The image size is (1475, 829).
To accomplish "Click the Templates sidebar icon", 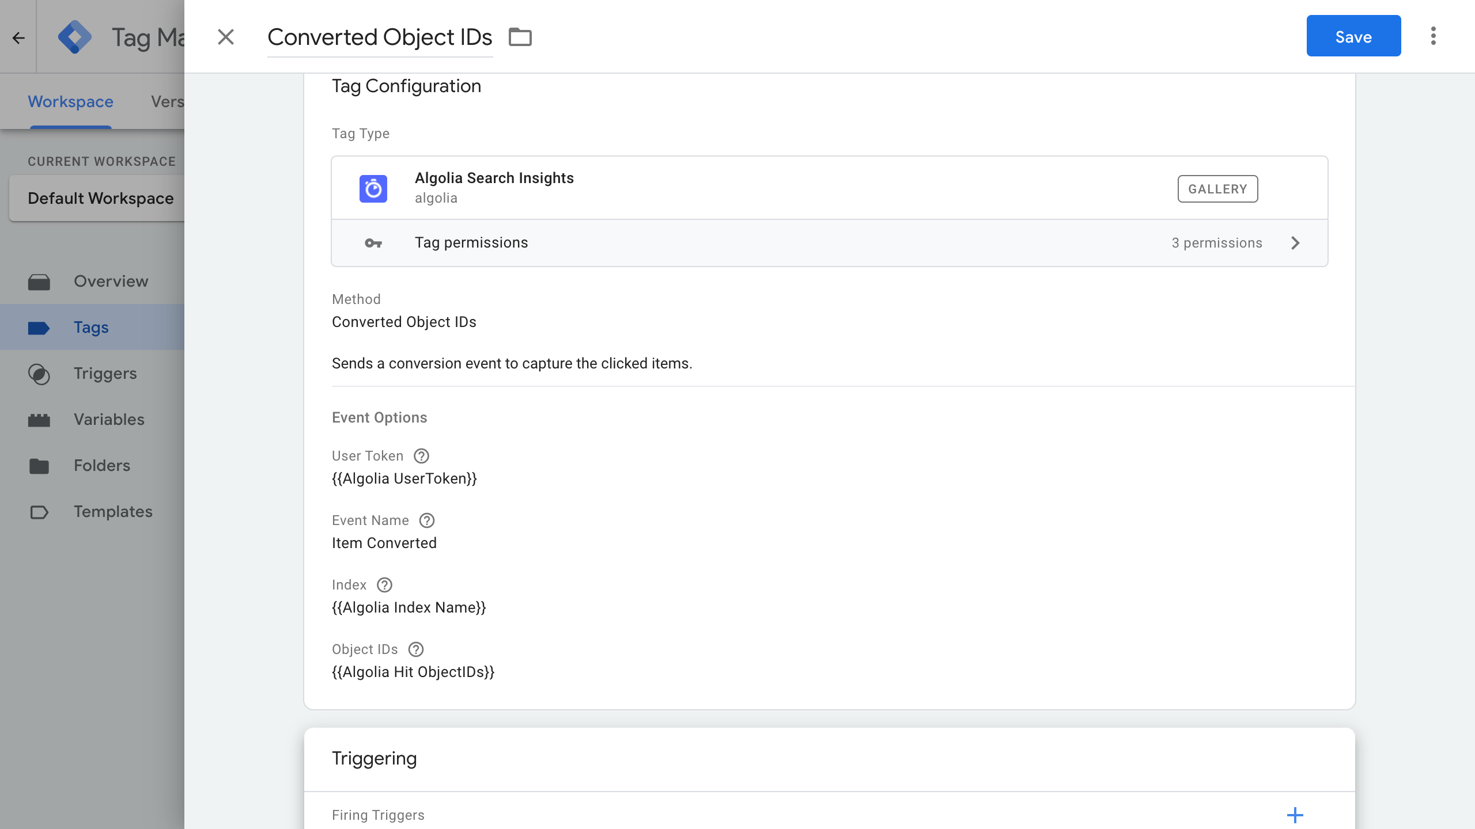I will pyautogui.click(x=39, y=511).
